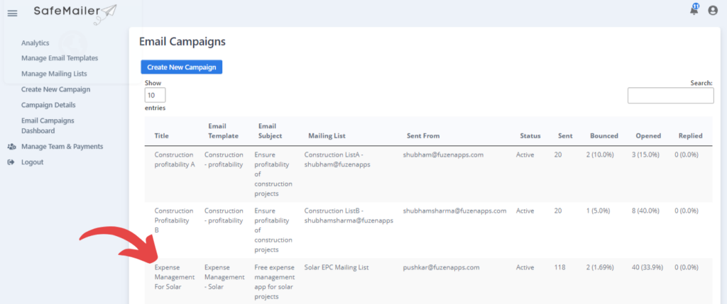727x304 pixels.
Task: Open Campaign Details in sidebar
Action: click(x=48, y=105)
